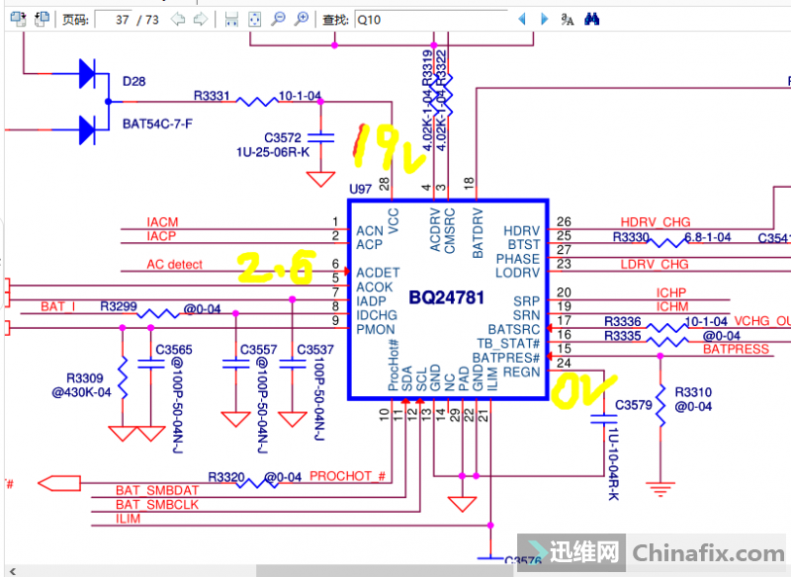Screen dimensions: 791x577
Task: Click the REGN pin name
Action: 522,371
